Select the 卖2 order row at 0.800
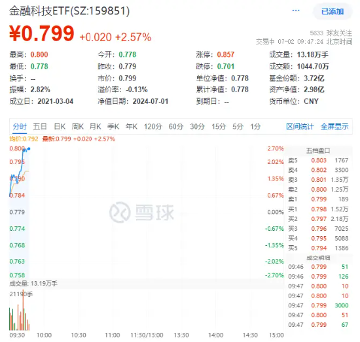Viewport: 360px width, 342px height. [318, 190]
